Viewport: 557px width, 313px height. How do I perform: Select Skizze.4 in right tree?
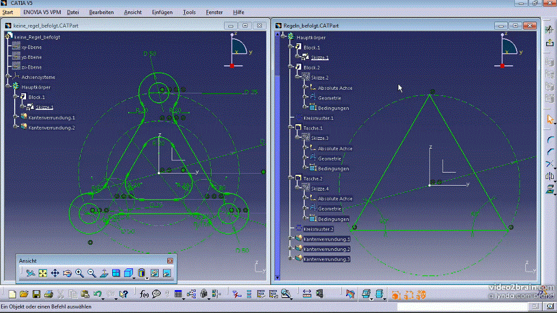coord(320,189)
